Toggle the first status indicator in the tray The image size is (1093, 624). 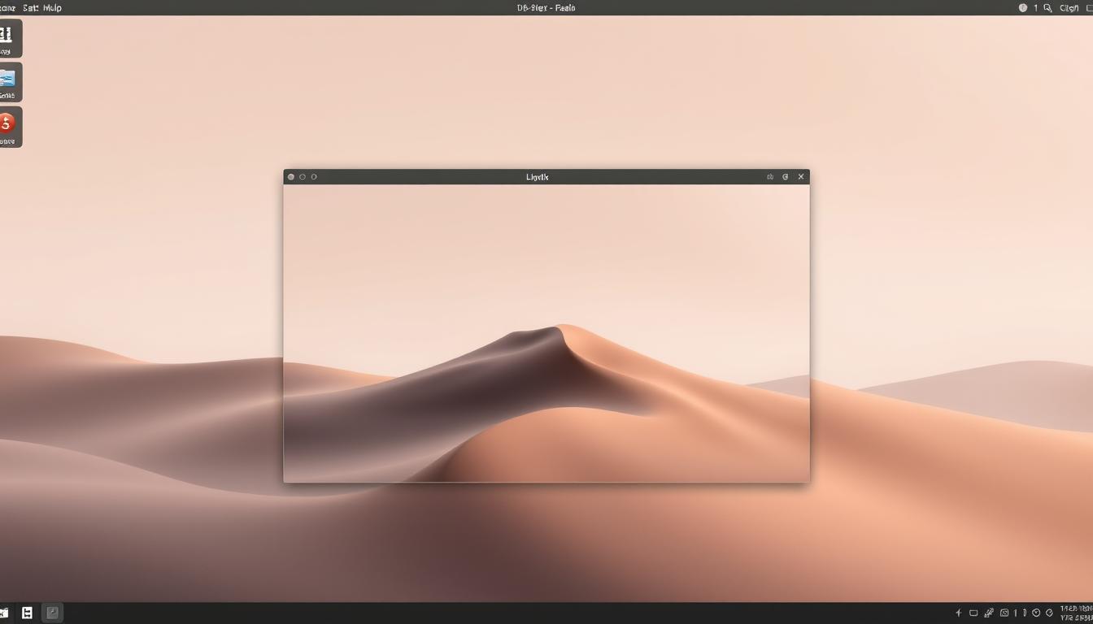(x=1016, y=613)
